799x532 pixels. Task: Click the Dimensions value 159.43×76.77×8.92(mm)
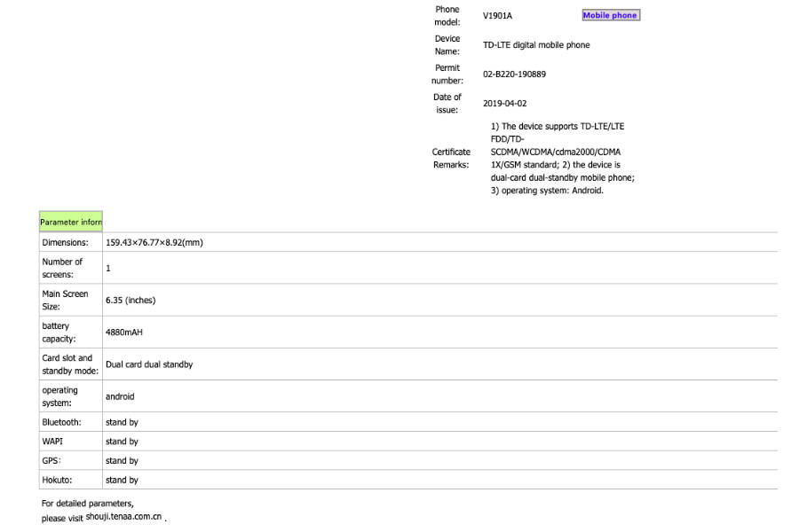click(154, 242)
